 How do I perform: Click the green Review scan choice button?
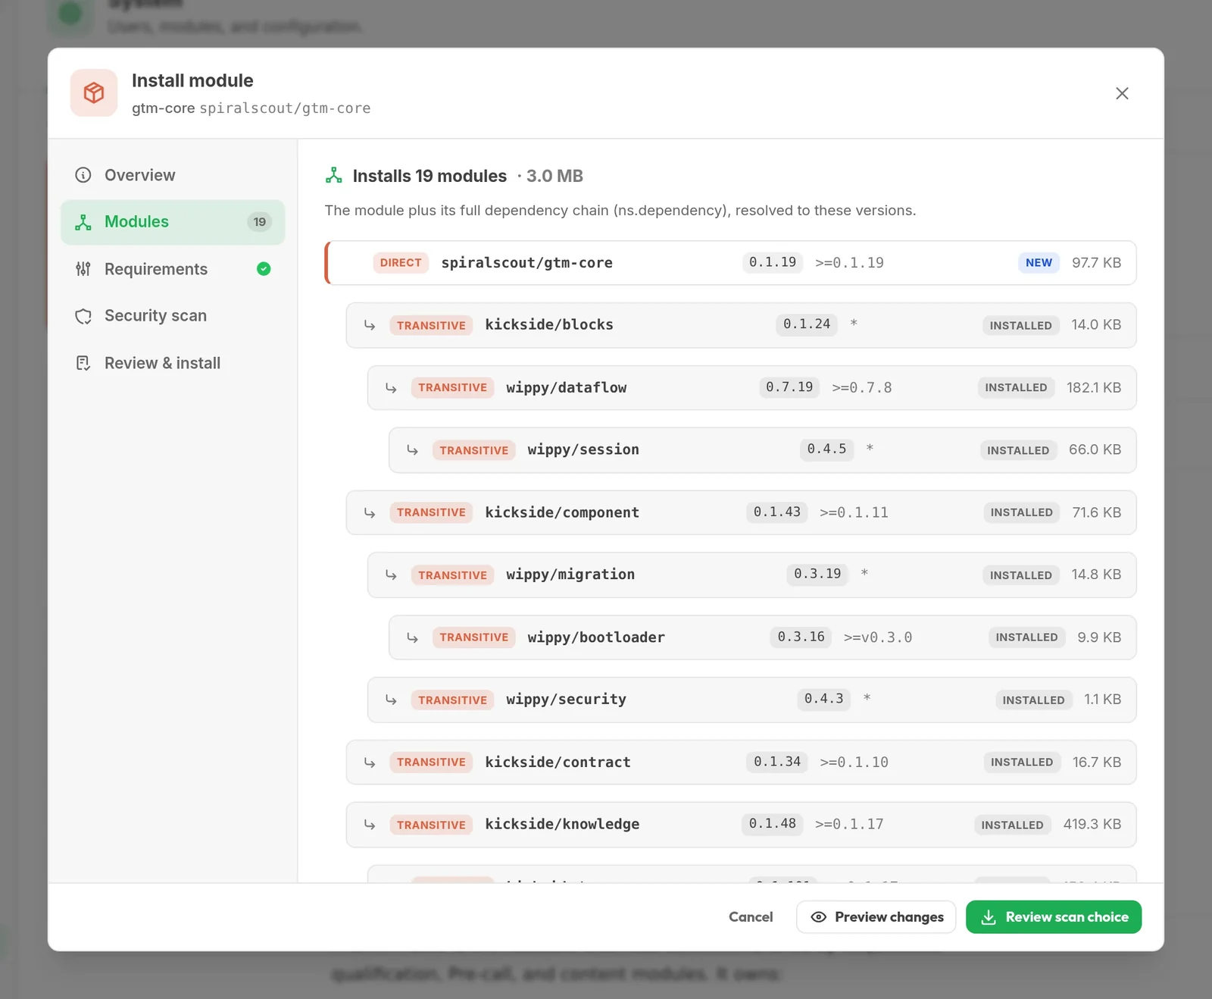click(x=1054, y=917)
